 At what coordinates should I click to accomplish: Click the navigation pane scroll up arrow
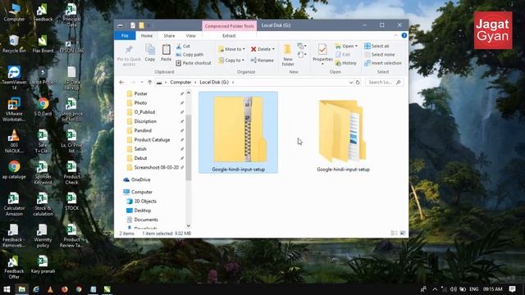(188, 93)
